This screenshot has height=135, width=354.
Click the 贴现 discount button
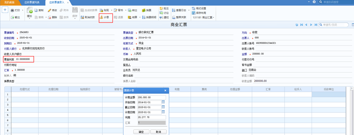tap(104, 10)
